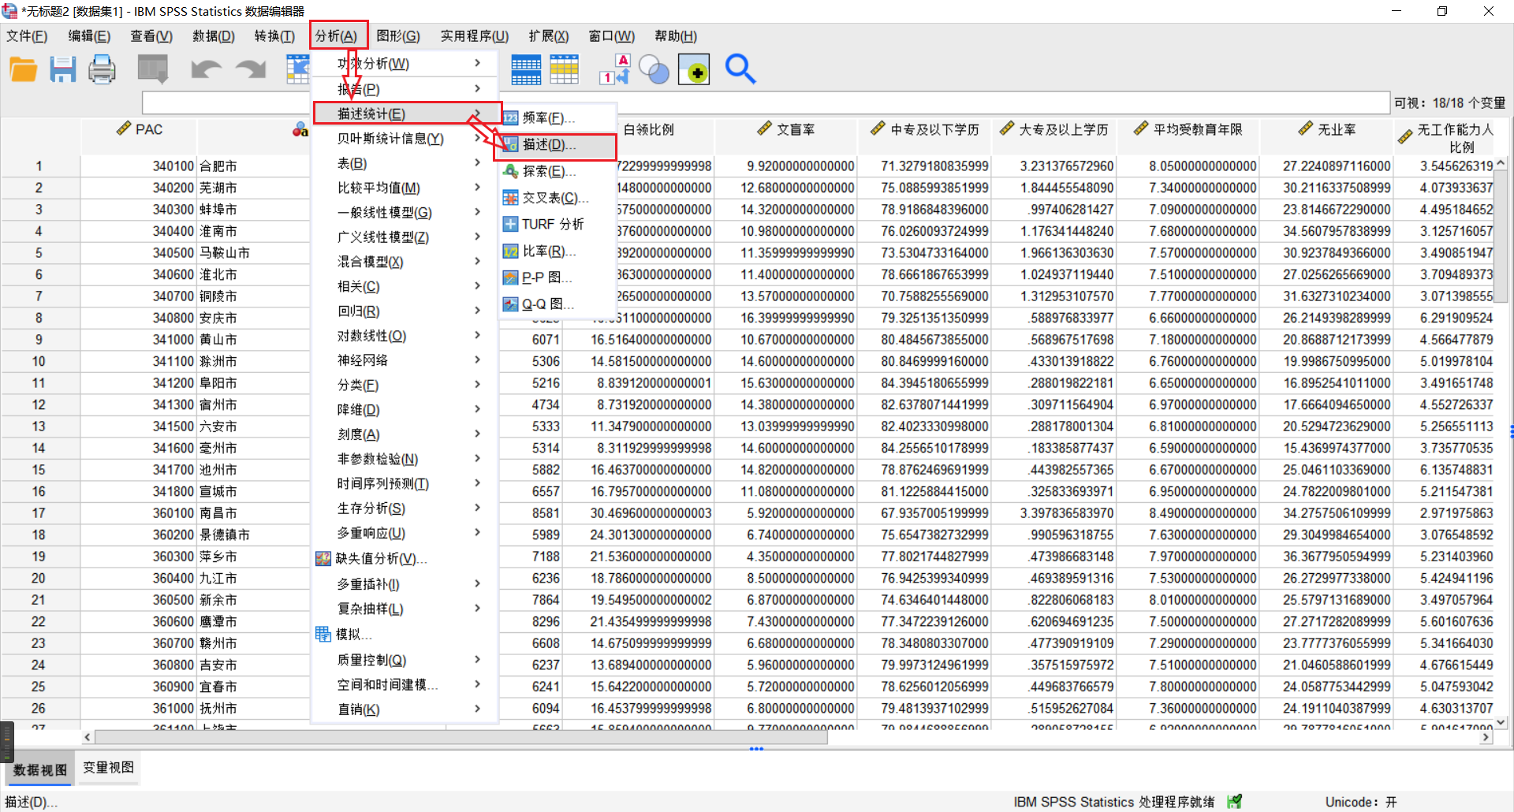The image size is (1514, 812).
Task: Click the cell value entry field
Action: click(765, 102)
